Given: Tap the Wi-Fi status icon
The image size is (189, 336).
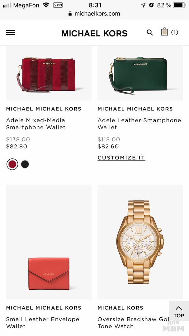Looking at the screenshot, I should tap(46, 5).
